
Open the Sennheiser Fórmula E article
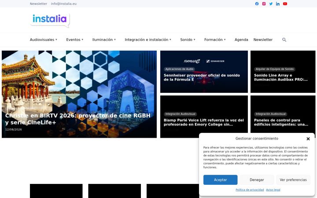point(202,77)
